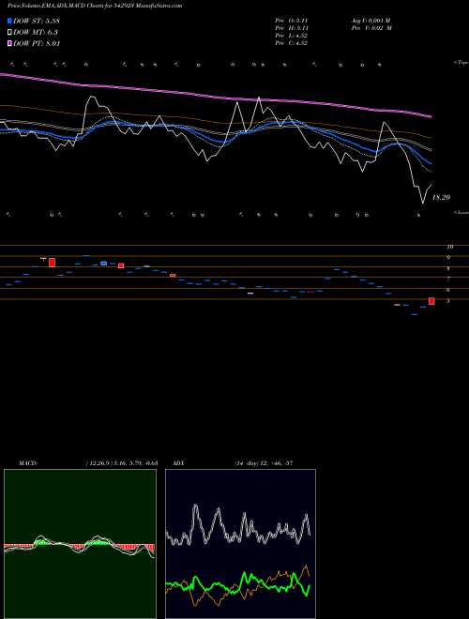Click the small white candle in the candlestick row
Image resolution: width=469 pixels, height=619 pixels.
(x=250, y=294)
